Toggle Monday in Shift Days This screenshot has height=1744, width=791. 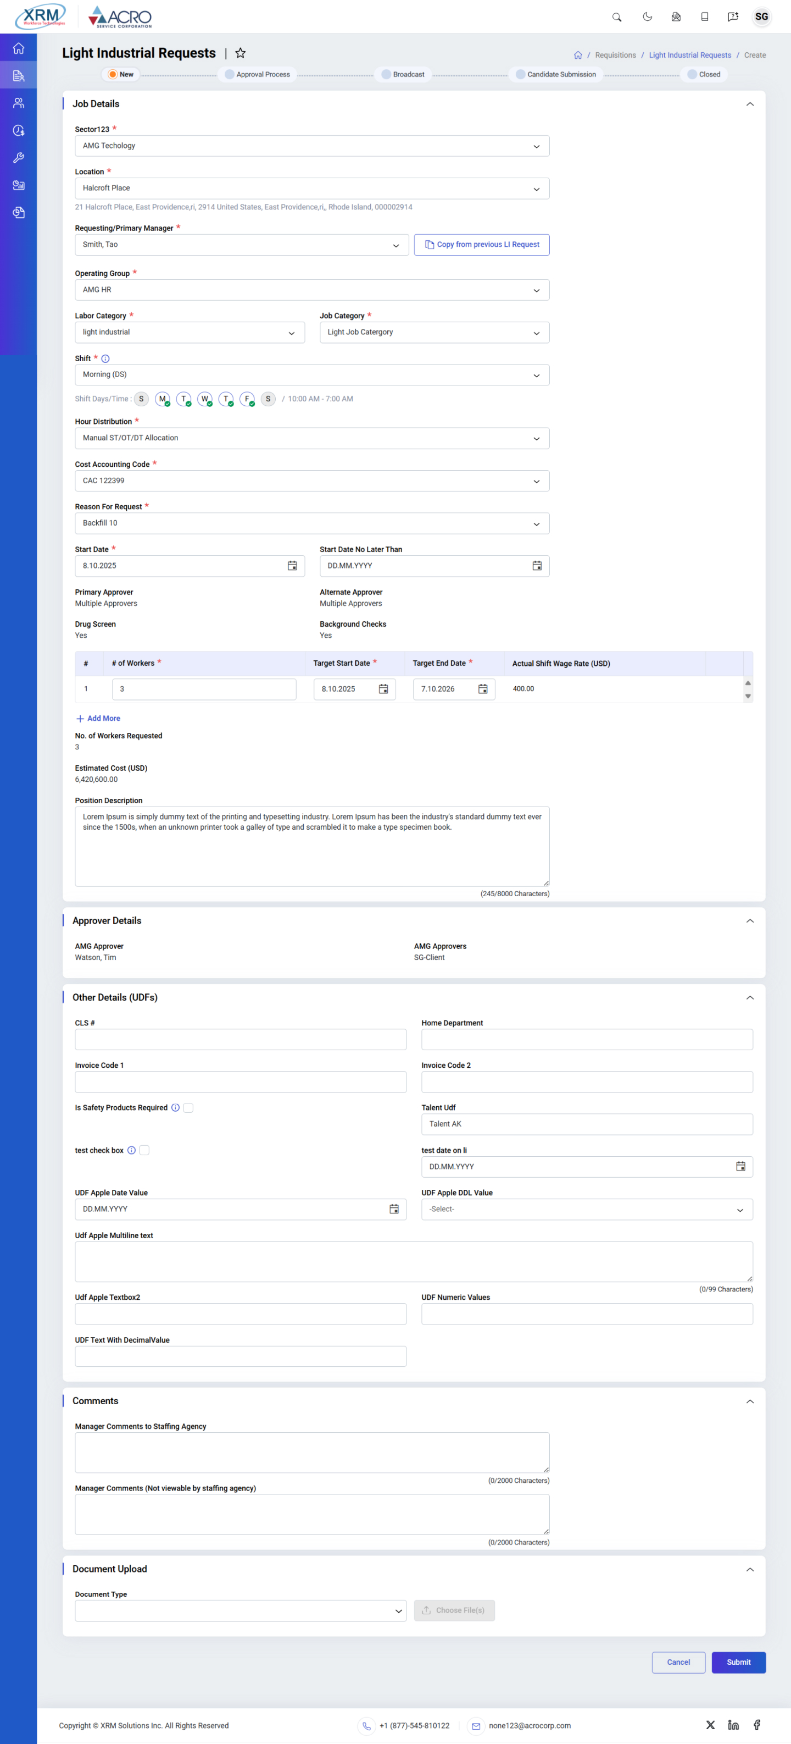tap(163, 399)
